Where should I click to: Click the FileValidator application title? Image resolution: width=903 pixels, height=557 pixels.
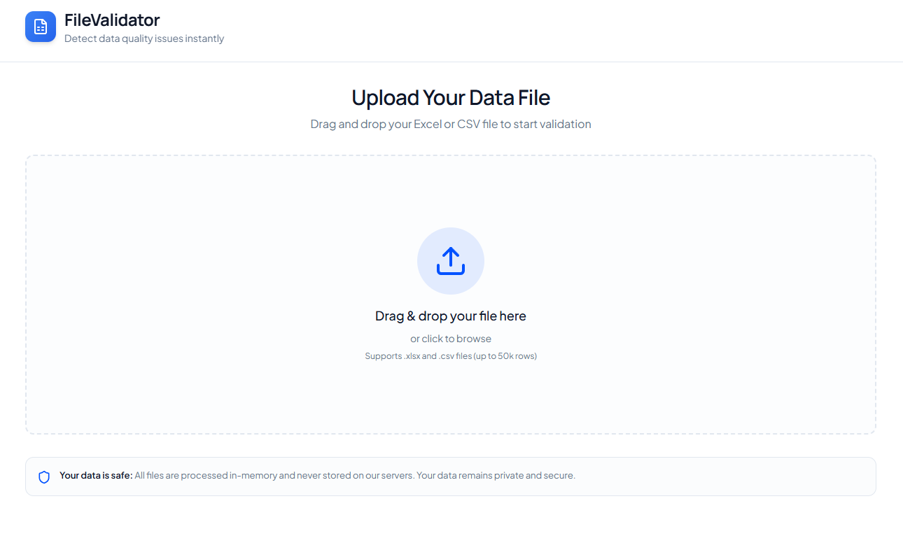coord(112,20)
